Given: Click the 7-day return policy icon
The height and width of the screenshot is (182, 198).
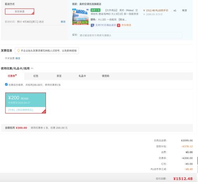Looking at the screenshot, I should 92,25.
